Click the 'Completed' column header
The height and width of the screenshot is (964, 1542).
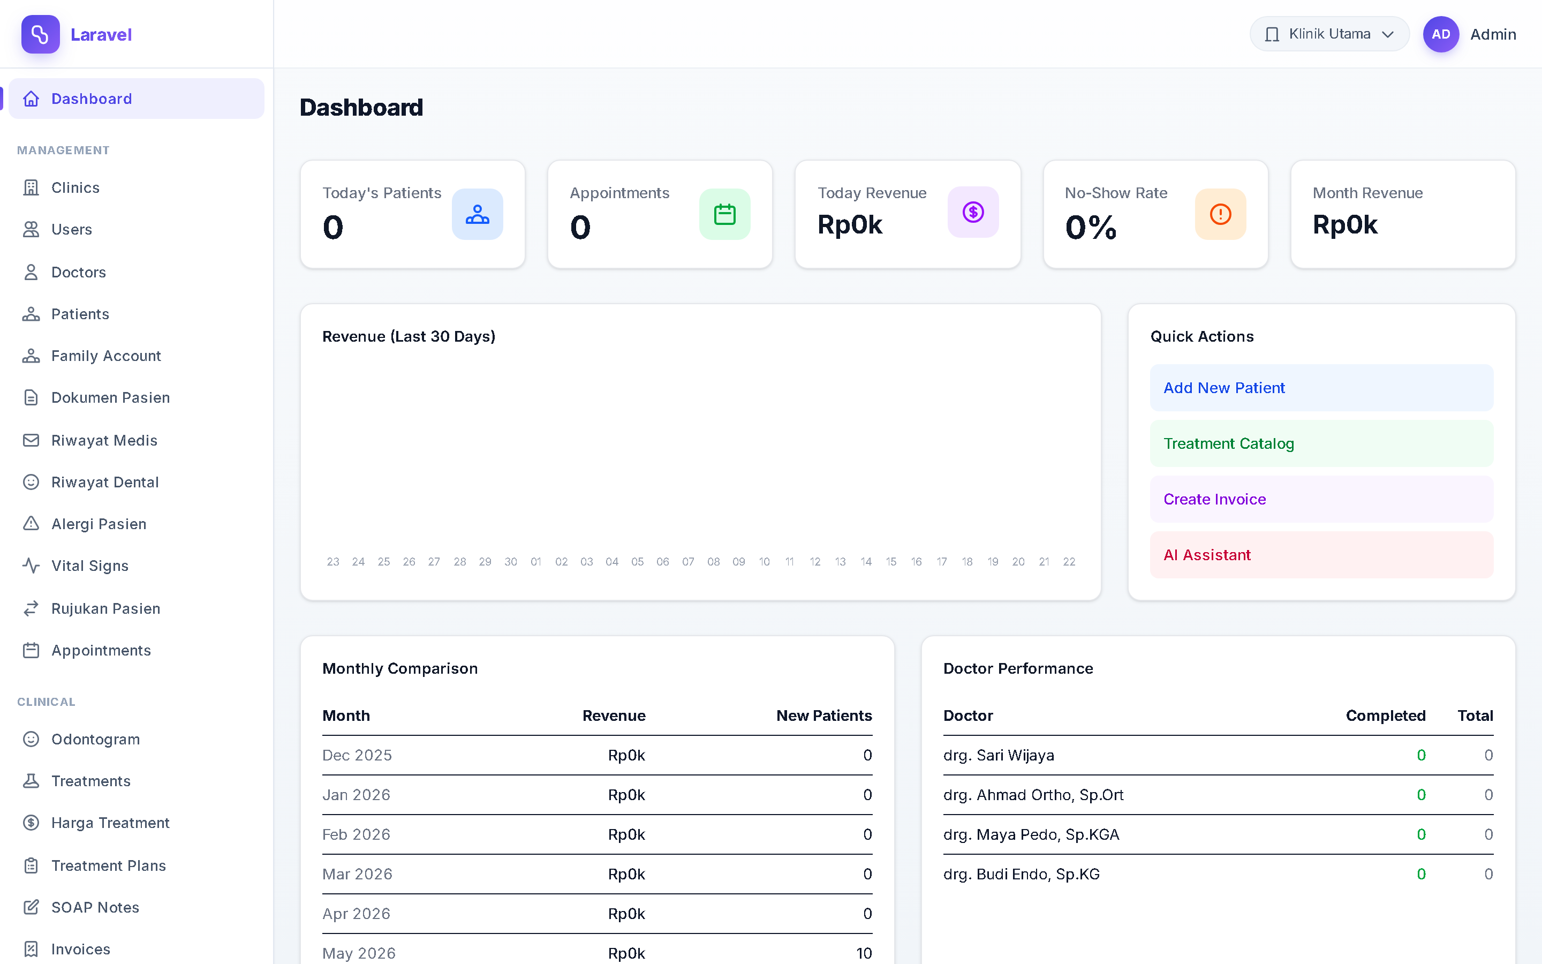(x=1385, y=716)
